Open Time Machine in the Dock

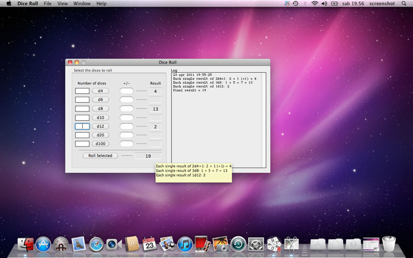[238, 244]
